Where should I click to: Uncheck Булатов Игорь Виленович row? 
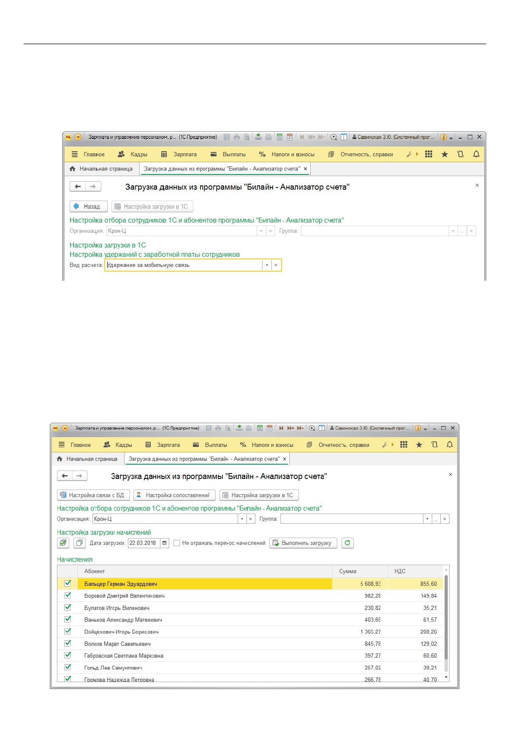pos(68,607)
